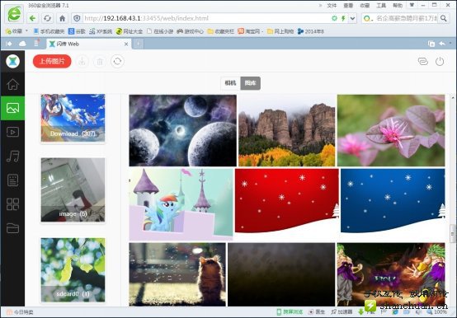Screen dimensions: 457x318
Task: Click the red upload pictures button
Action: (52, 62)
